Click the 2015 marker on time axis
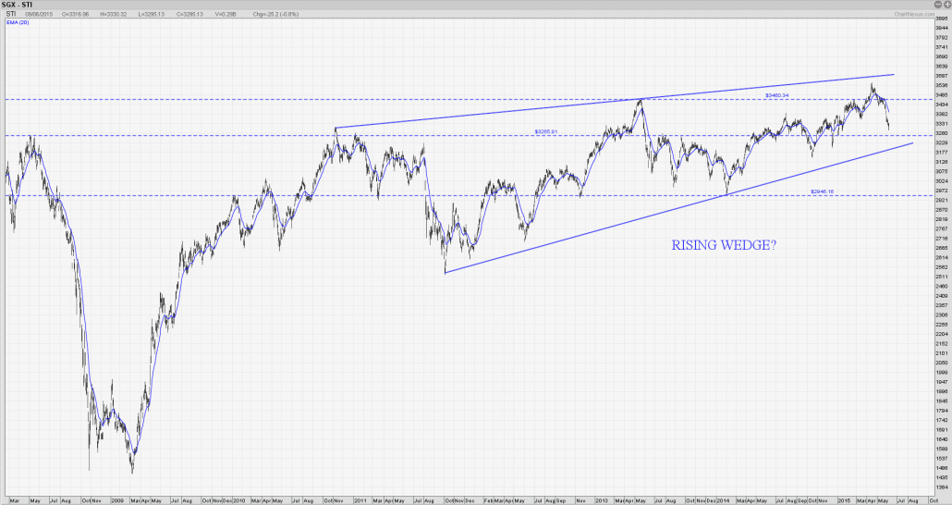Screen dimensions: 952x505 point(844,500)
